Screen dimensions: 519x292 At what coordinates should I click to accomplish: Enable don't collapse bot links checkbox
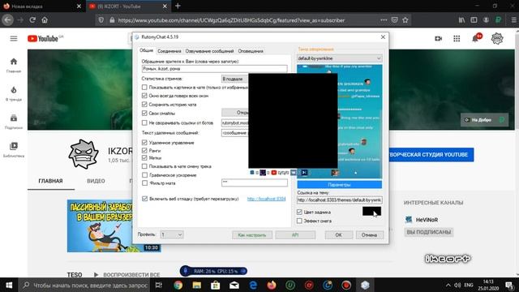point(144,122)
